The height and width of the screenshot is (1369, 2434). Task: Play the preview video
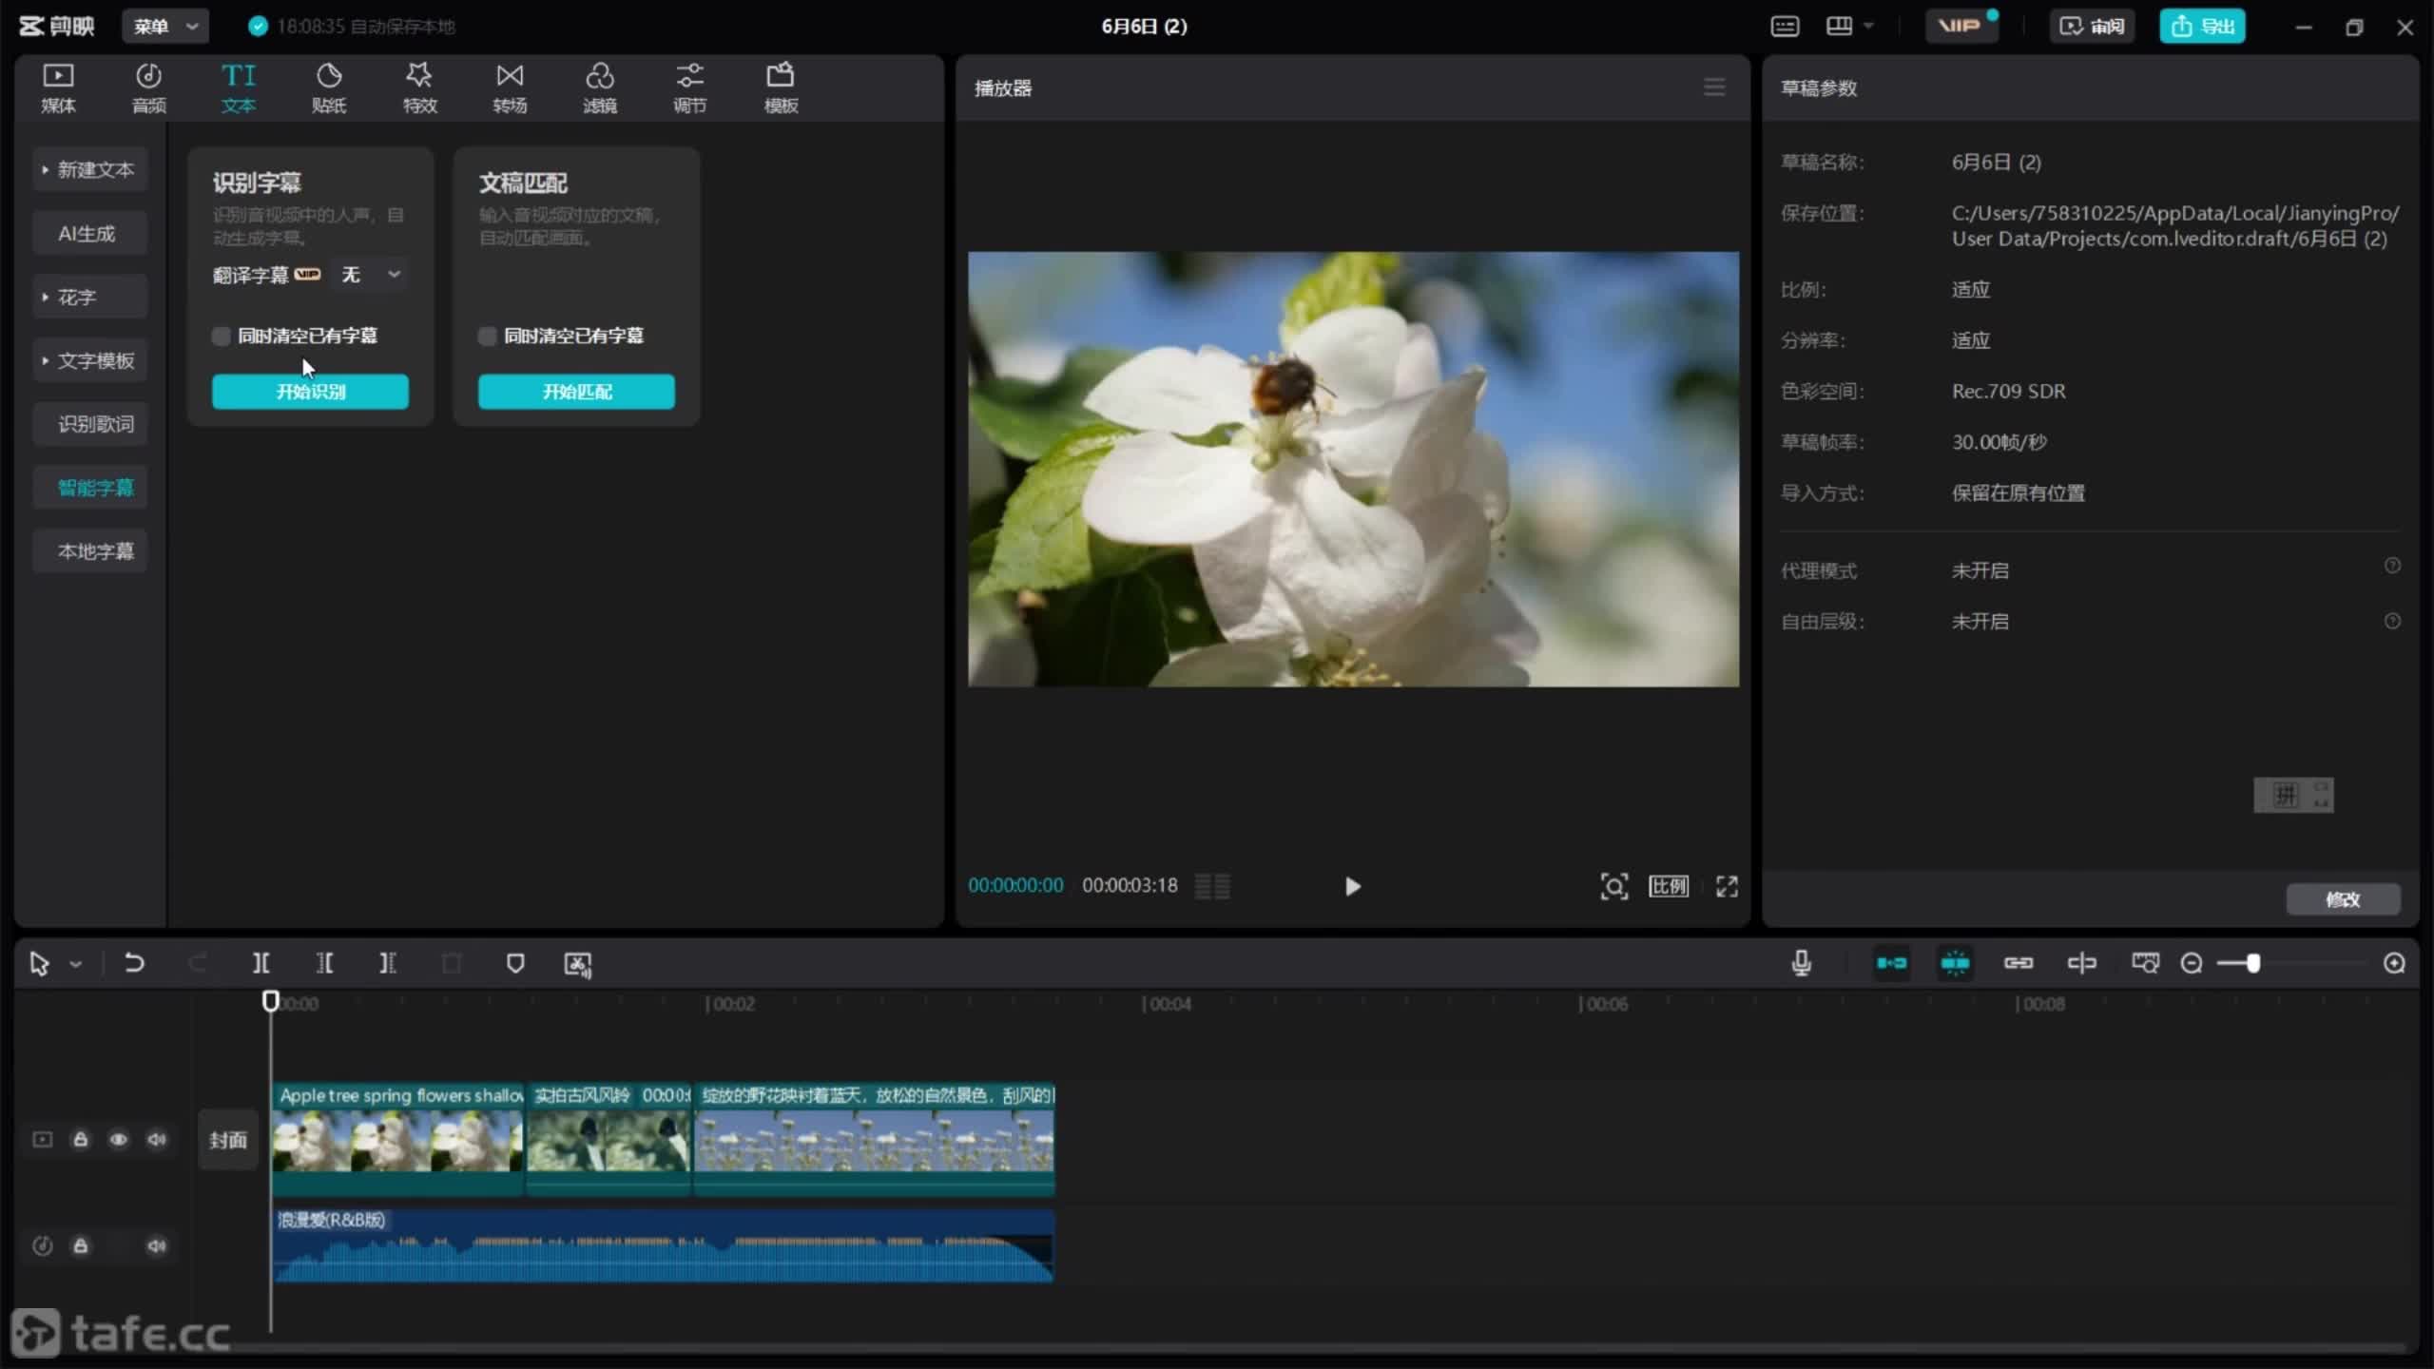click(x=1352, y=886)
